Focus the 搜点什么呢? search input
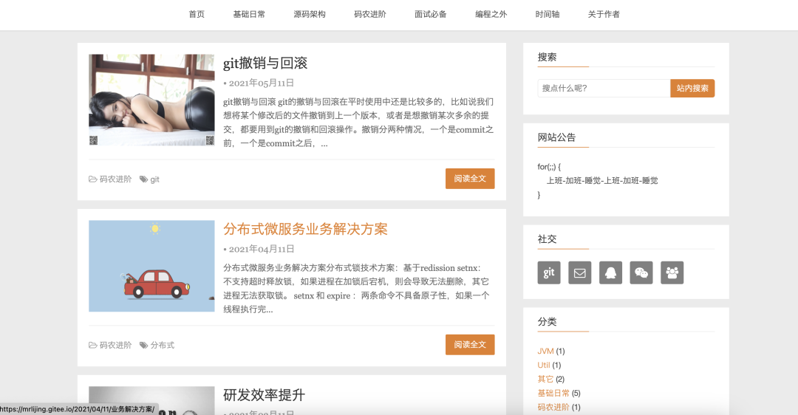The height and width of the screenshot is (415, 798). [604, 88]
